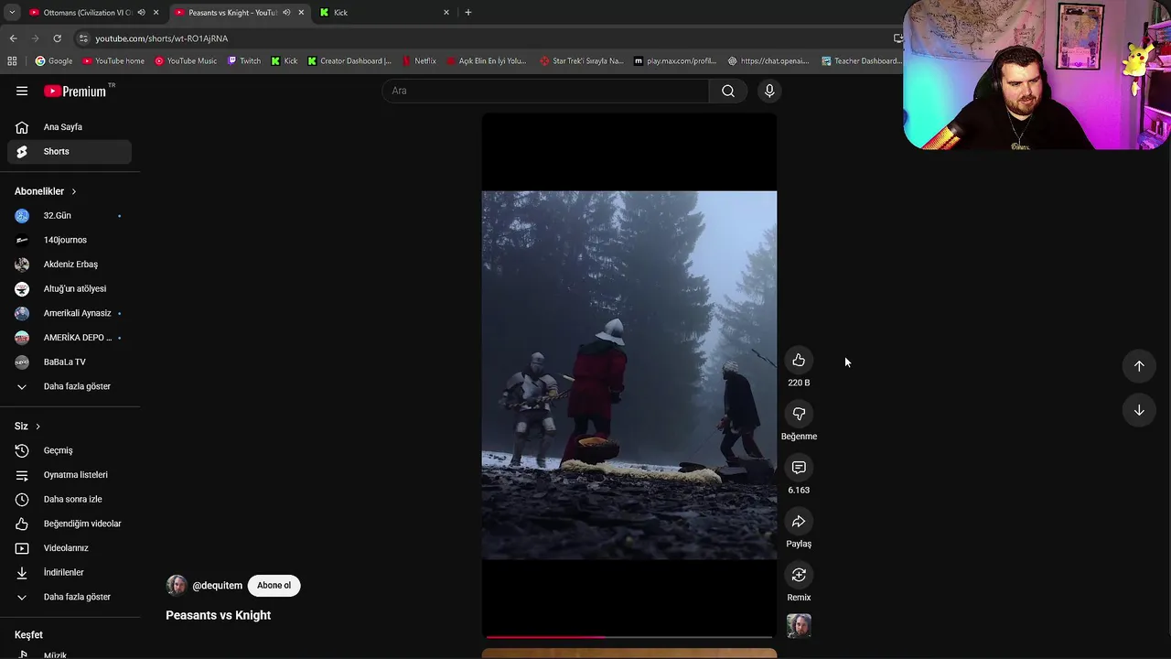The image size is (1171, 659).
Task: Open the @dequitem channel avatar
Action: point(177,586)
